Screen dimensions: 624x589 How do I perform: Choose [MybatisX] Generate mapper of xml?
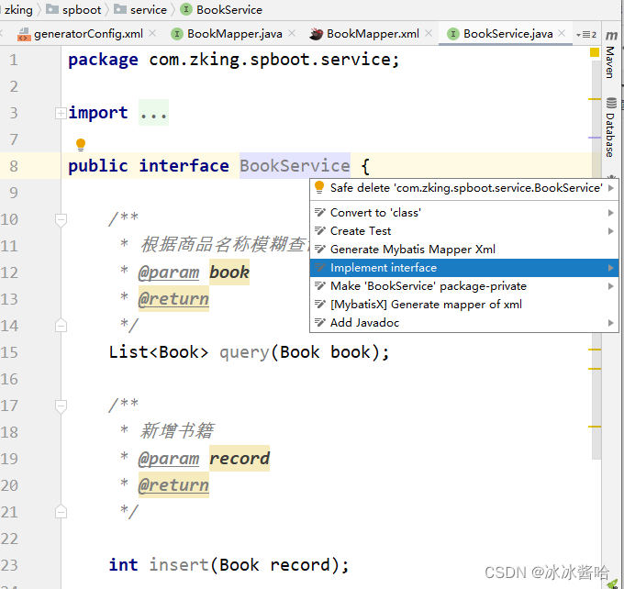click(x=464, y=305)
